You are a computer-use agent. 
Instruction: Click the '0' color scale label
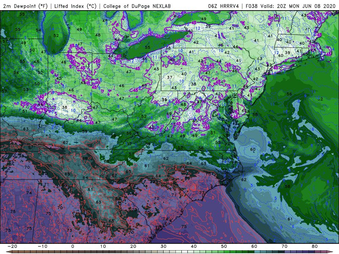(x=72, y=246)
